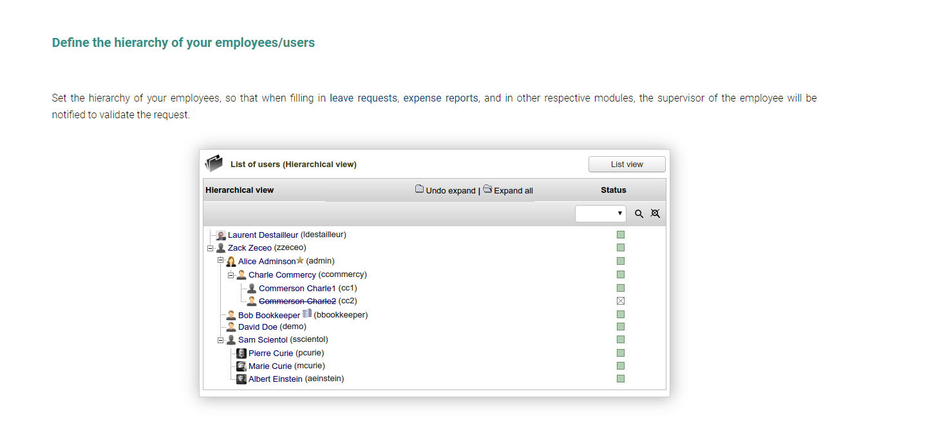Click the Undo expand folder icon
This screenshot has width=933, height=439.
click(419, 189)
